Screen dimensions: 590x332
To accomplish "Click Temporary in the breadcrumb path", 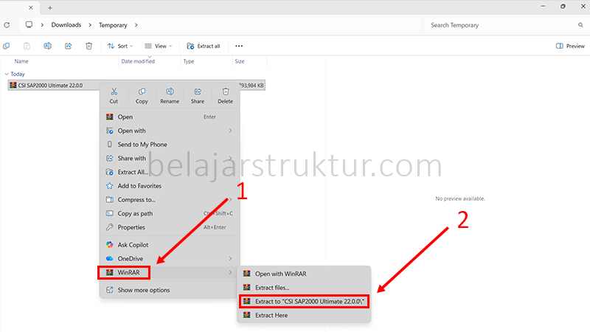I will (113, 25).
